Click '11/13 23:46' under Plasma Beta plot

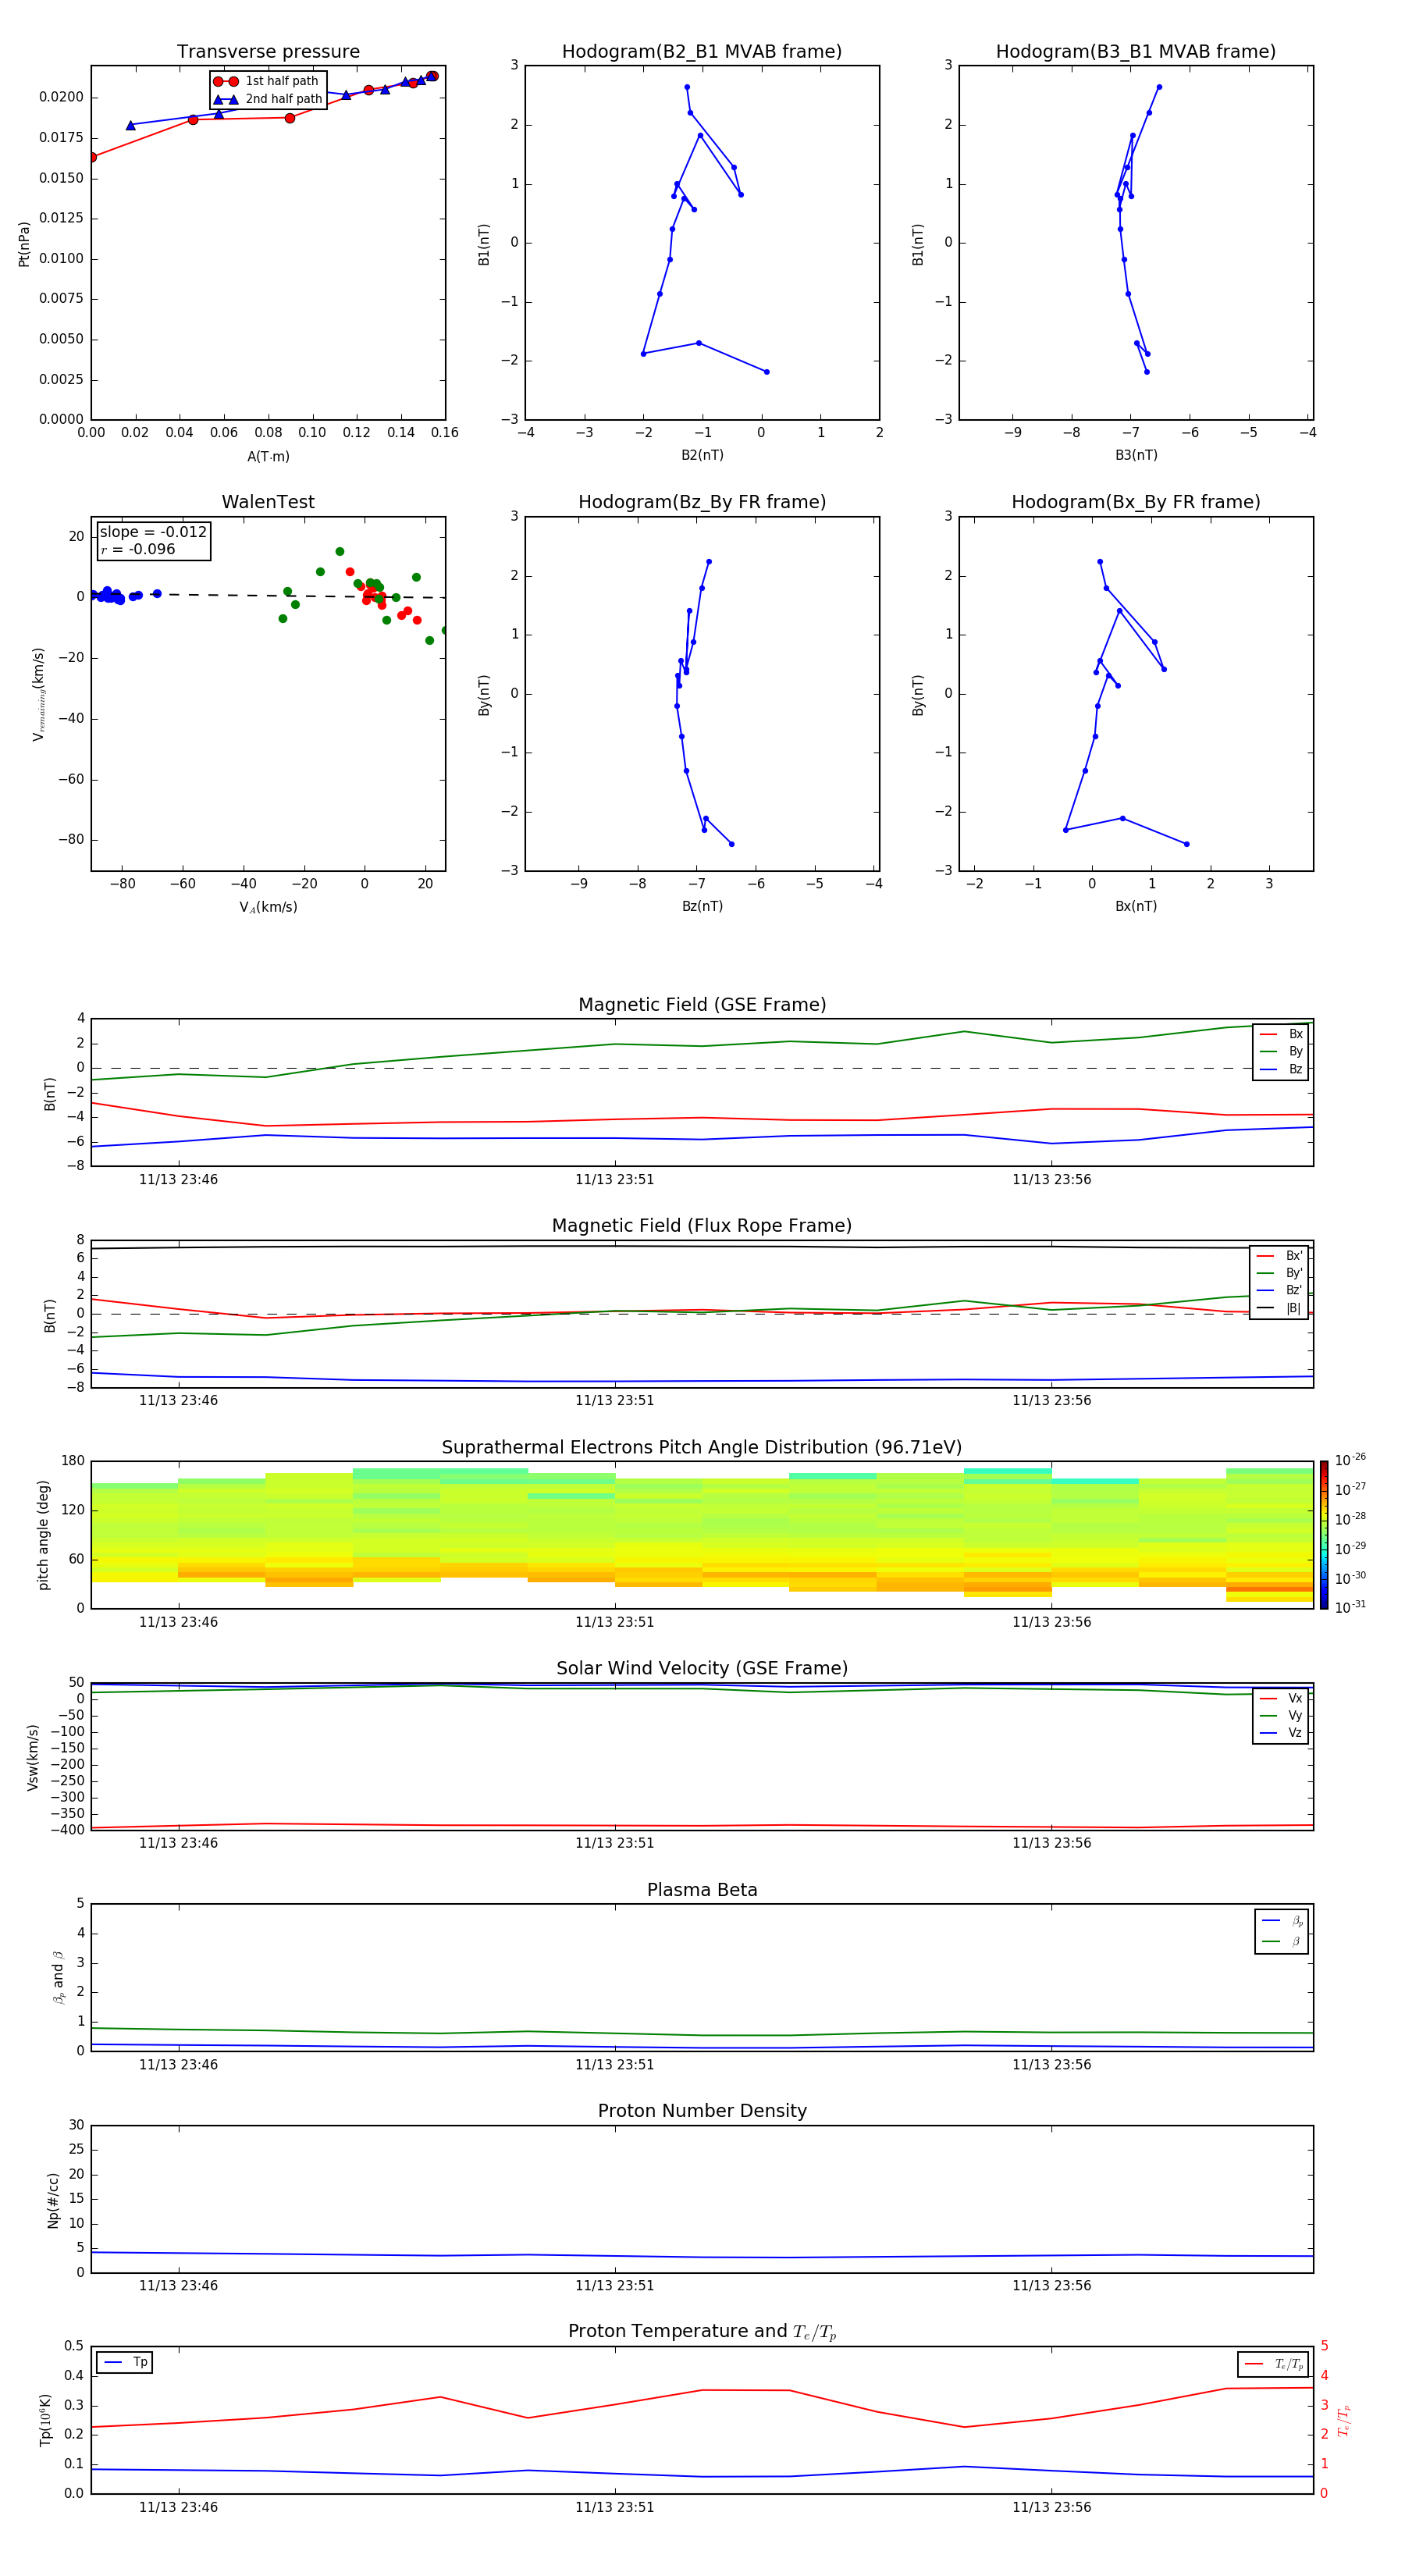coord(178,2065)
